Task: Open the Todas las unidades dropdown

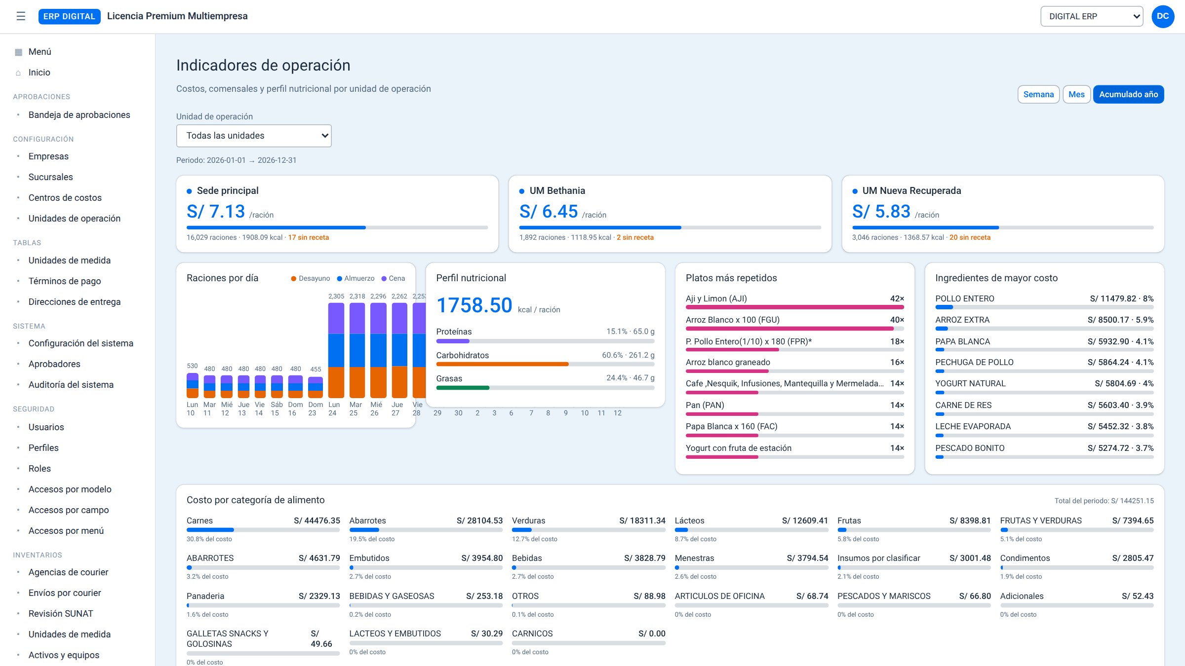Action: tap(254, 136)
